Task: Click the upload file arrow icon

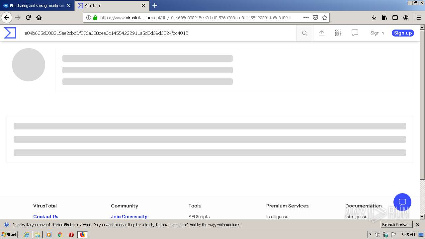Action: tap(321, 33)
